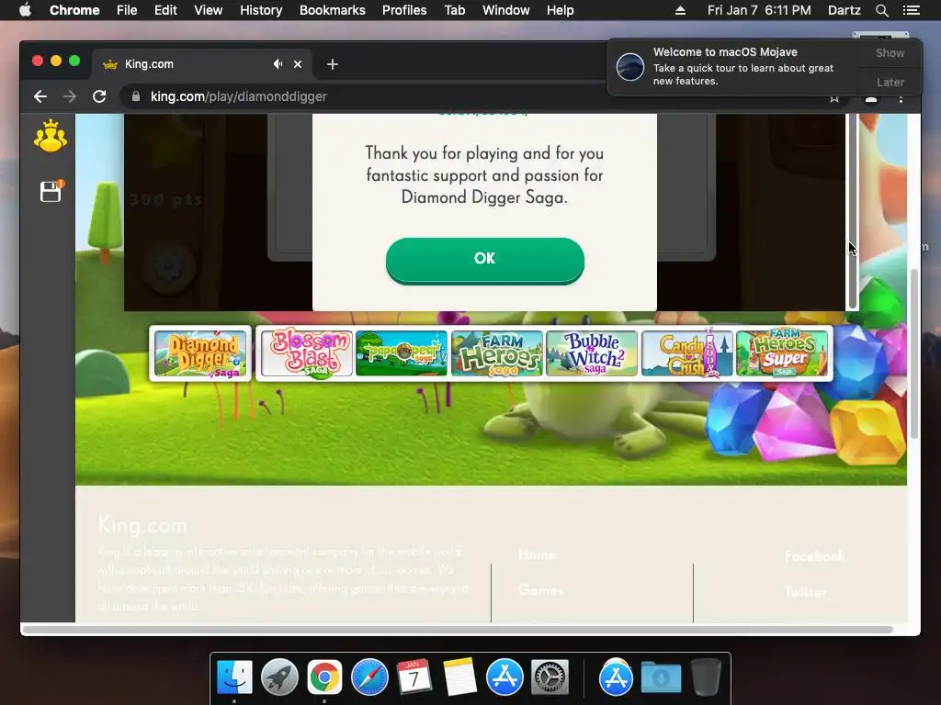Click Show on Mojave notification
The image size is (941, 705).
[890, 52]
